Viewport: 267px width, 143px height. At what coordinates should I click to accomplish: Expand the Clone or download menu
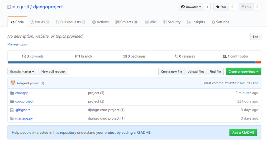pos(244,71)
